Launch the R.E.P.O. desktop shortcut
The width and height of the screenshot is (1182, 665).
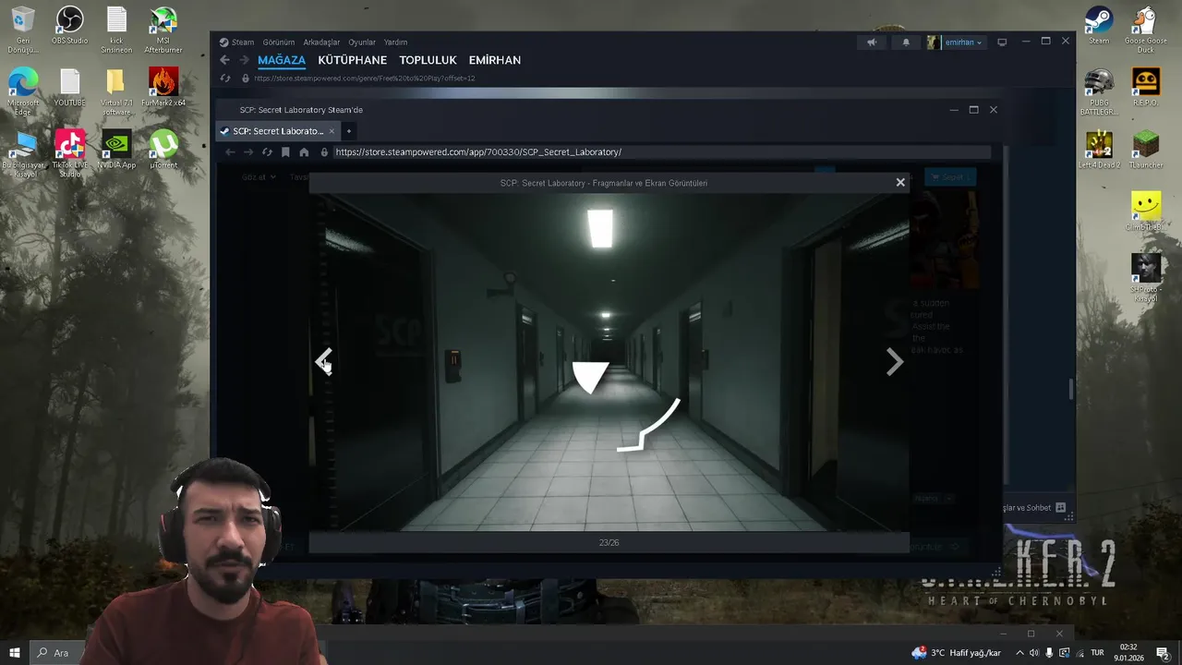click(1146, 88)
